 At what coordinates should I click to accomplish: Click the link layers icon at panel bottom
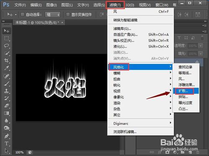pos(152,152)
